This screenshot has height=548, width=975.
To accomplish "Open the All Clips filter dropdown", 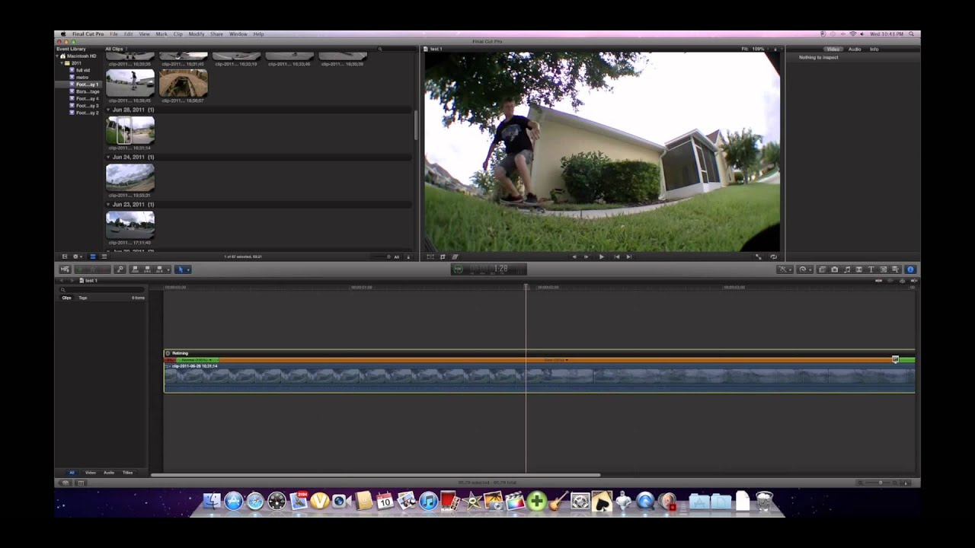I will pos(116,49).
